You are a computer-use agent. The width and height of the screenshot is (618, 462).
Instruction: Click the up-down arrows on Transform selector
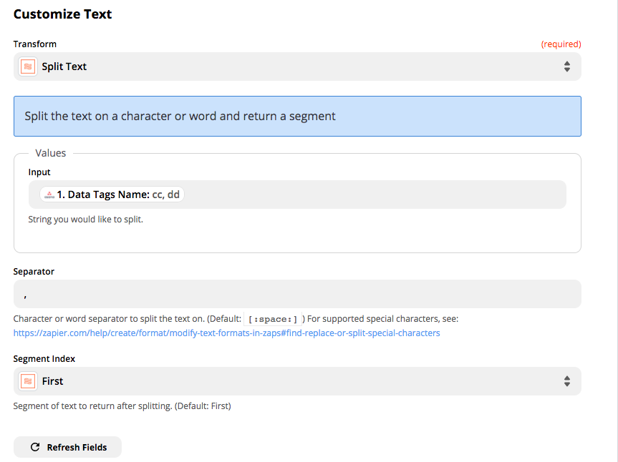(566, 67)
